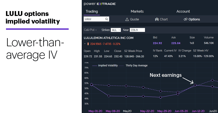Click the LULU symbol search field
This screenshot has height=113, width=218.
click(96, 19)
